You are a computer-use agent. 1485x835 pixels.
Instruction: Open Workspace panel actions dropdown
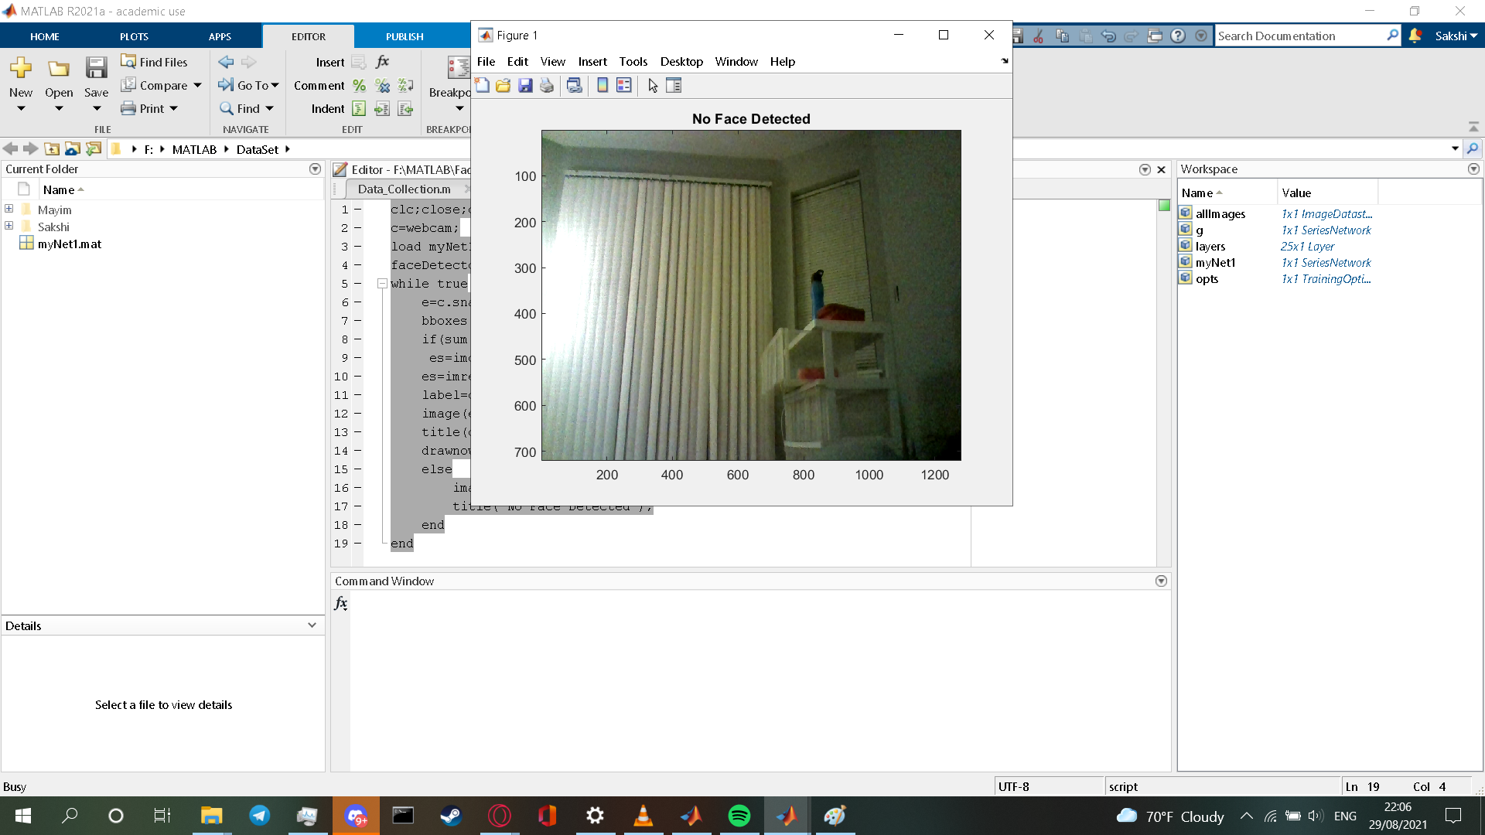(x=1473, y=169)
